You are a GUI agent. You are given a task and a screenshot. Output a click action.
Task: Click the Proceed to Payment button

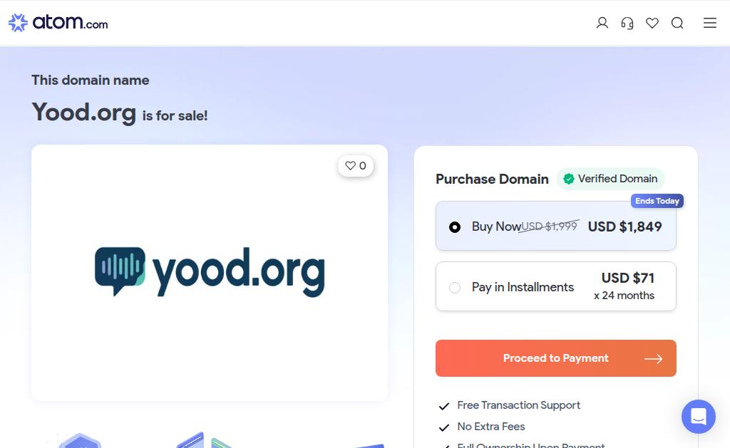(556, 358)
